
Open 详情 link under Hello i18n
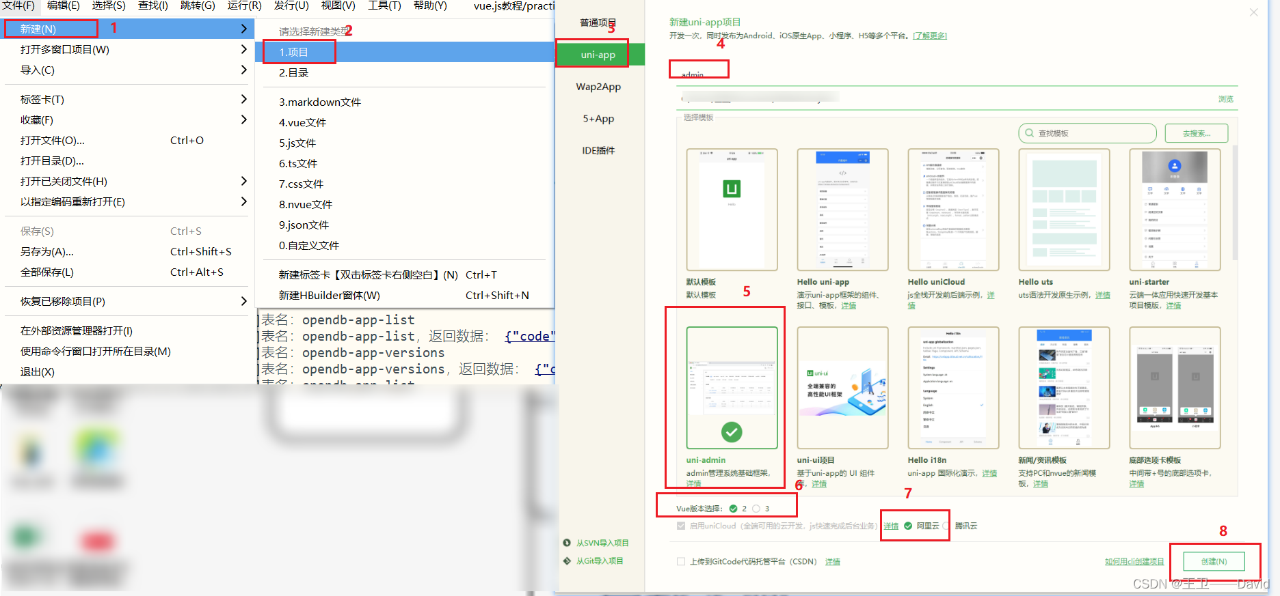tap(989, 473)
